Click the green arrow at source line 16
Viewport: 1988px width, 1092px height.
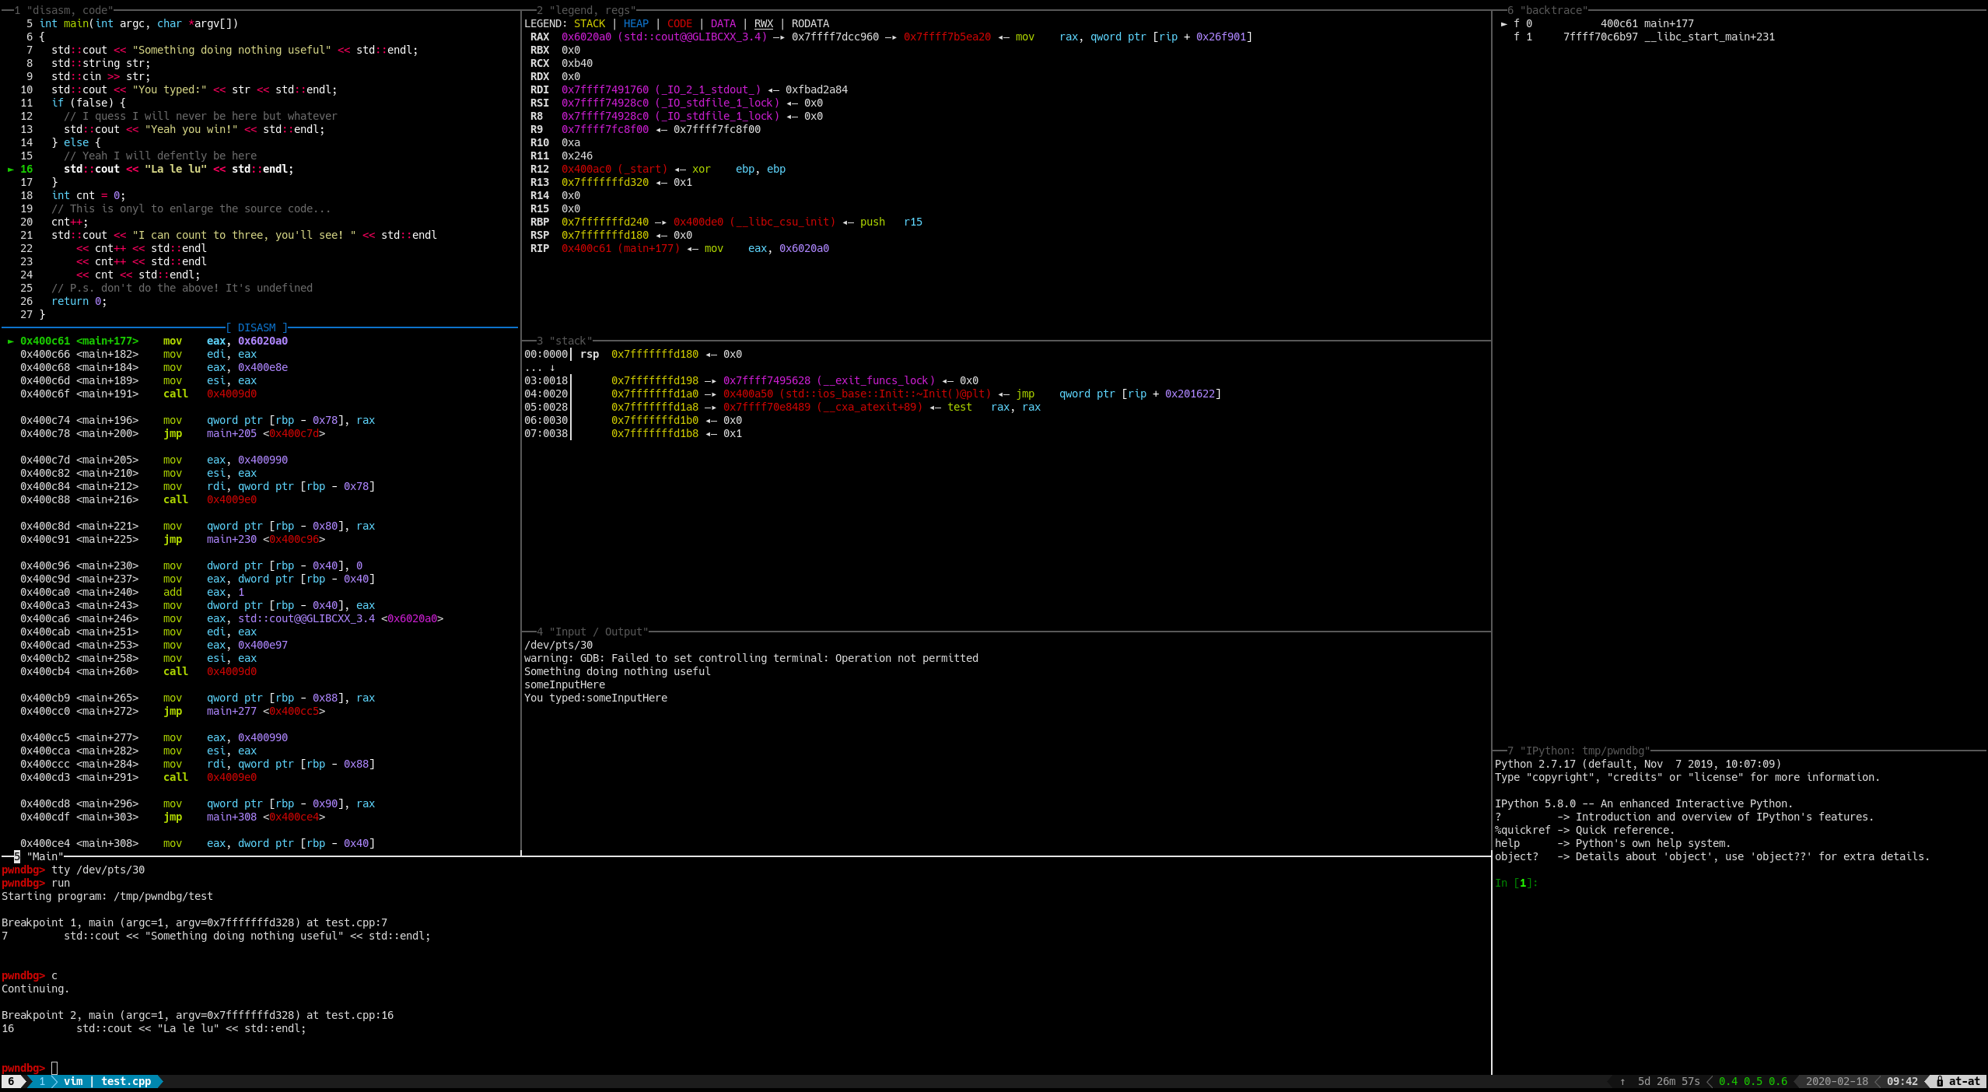tap(11, 169)
